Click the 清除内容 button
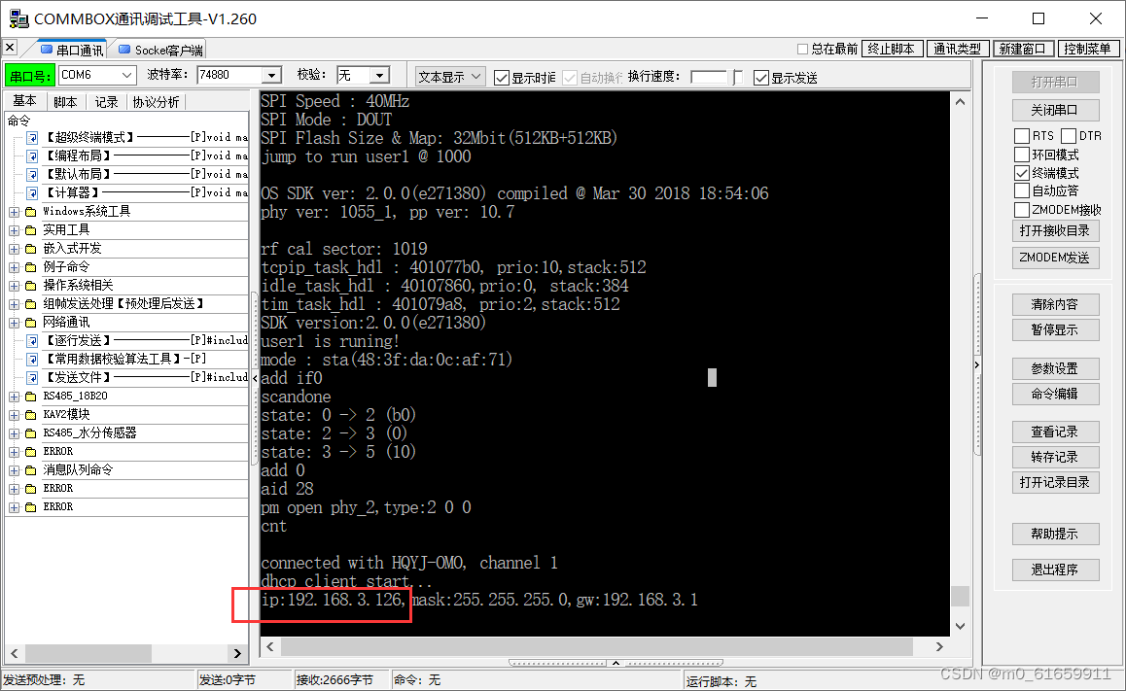Viewport: 1126px width, 691px height. (1054, 303)
